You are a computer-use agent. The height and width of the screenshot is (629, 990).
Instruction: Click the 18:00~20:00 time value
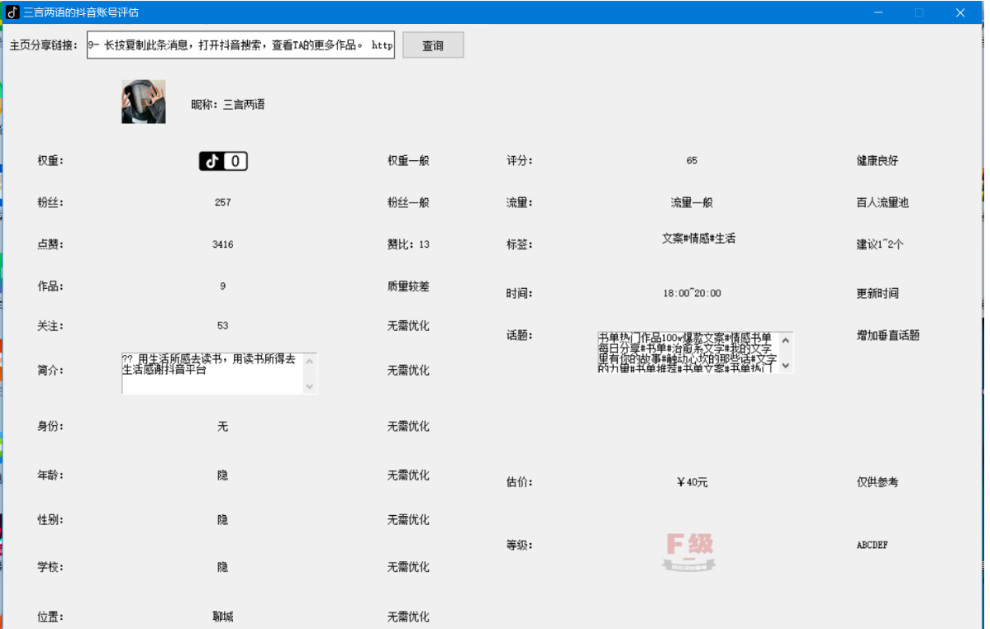pos(692,293)
